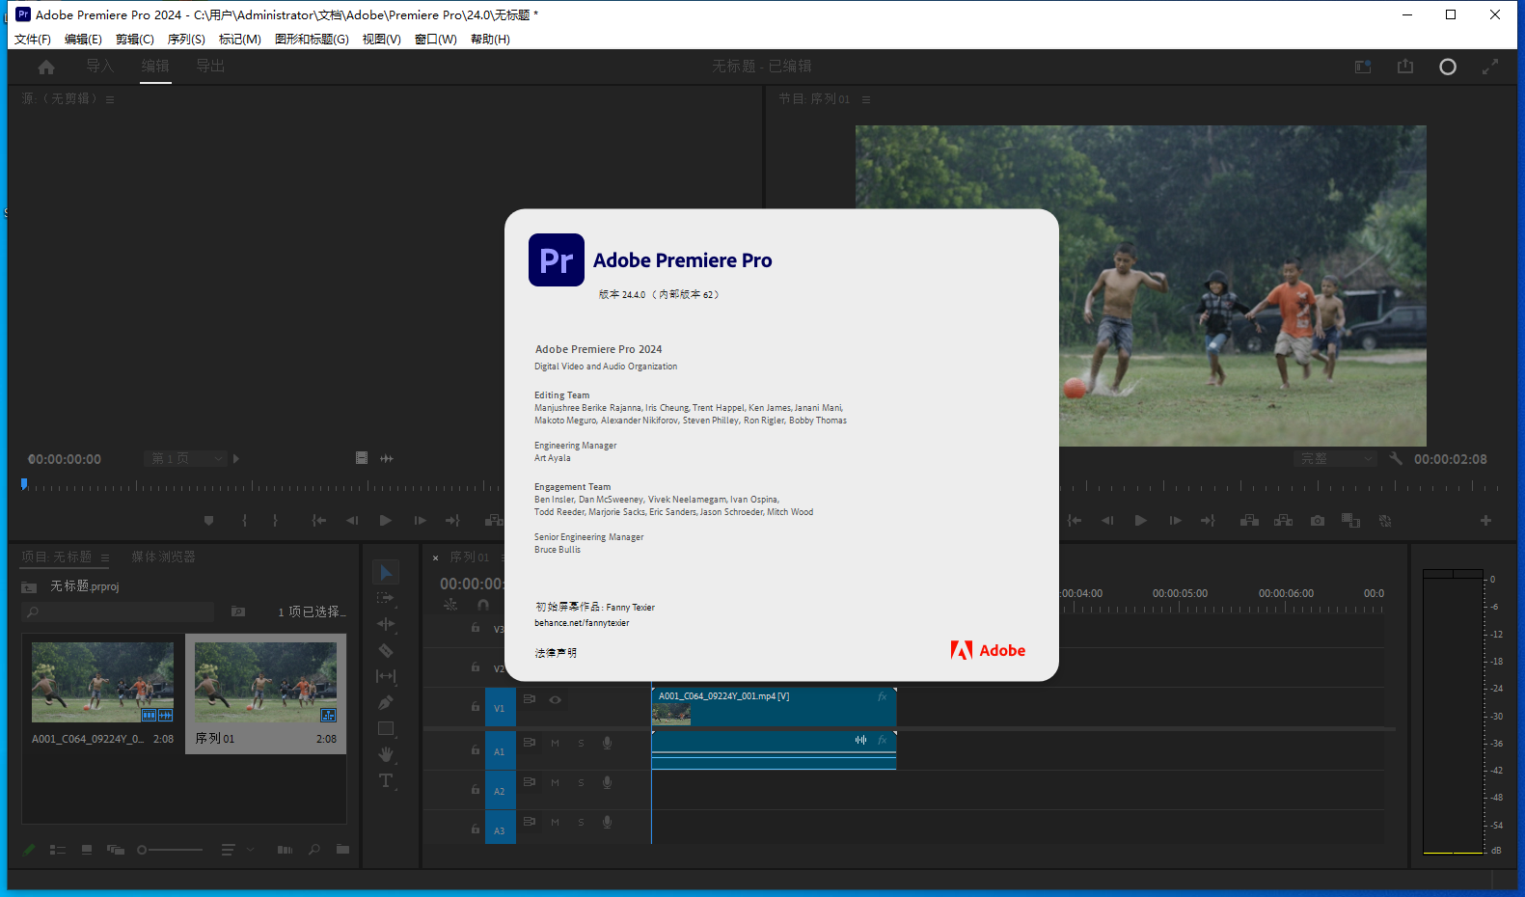Open program monitor settings wrench
Viewport: 1525px width, 897px height.
coord(1396,459)
